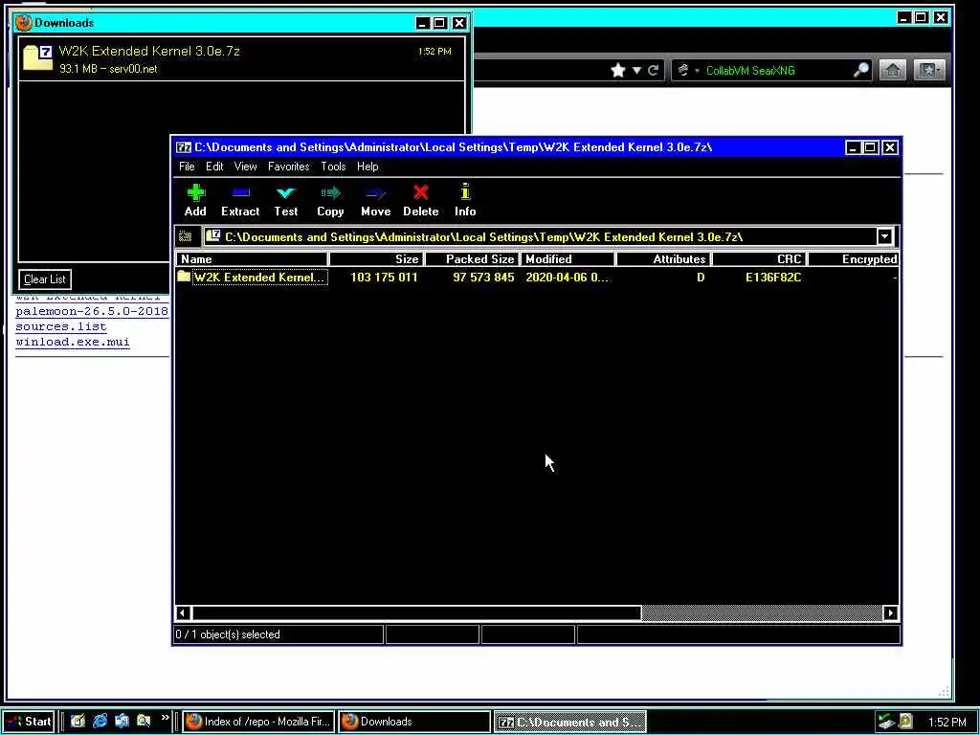Screen dimensions: 980x735
Task: Click the second system tray icon
Action: pyautogui.click(x=905, y=722)
